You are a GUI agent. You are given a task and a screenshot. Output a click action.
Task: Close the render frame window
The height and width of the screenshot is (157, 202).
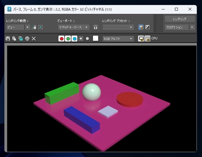tap(190, 9)
